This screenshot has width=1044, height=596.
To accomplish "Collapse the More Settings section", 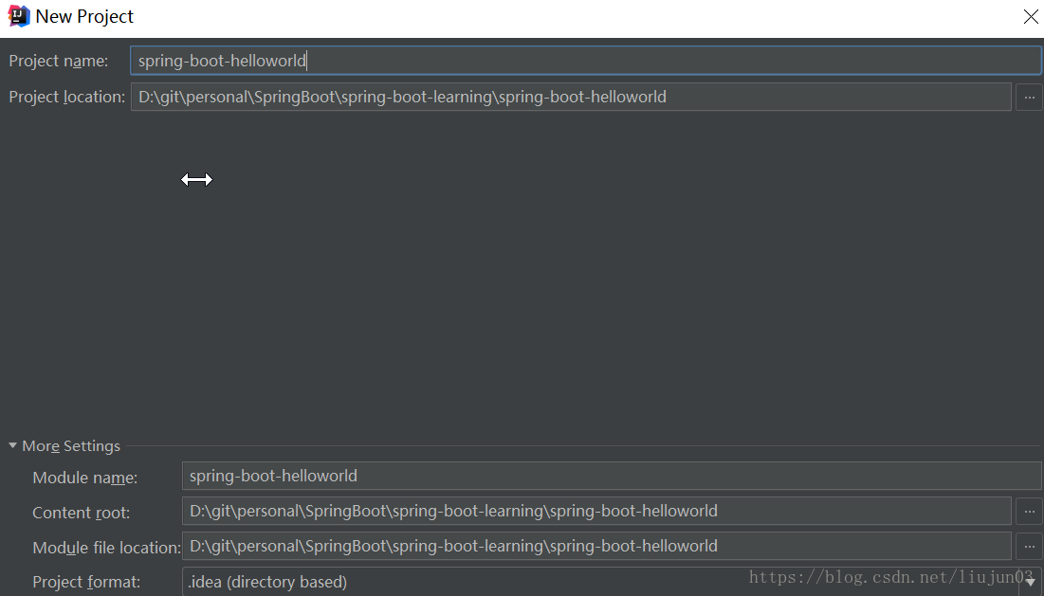I will point(12,445).
